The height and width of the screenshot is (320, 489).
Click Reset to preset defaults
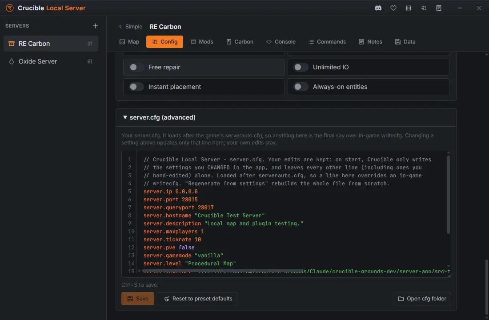[198, 299]
